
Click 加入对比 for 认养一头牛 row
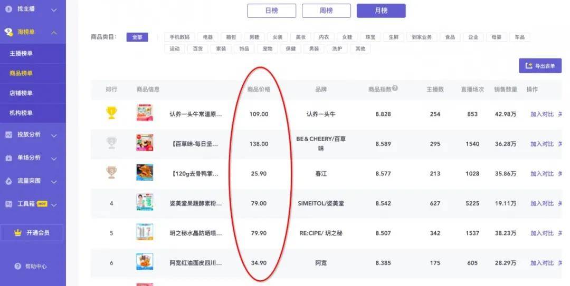pyautogui.click(x=541, y=114)
